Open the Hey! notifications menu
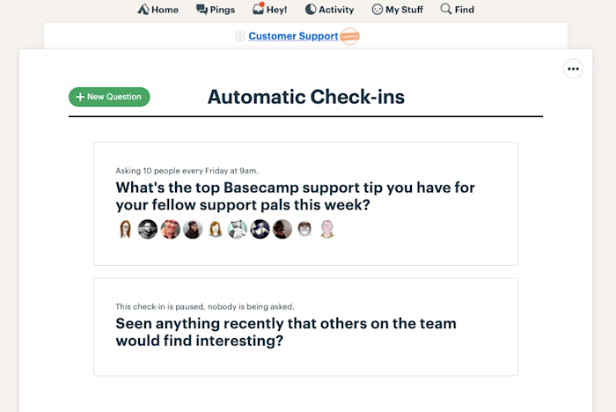Screen dimensions: 616x412 (269, 9)
